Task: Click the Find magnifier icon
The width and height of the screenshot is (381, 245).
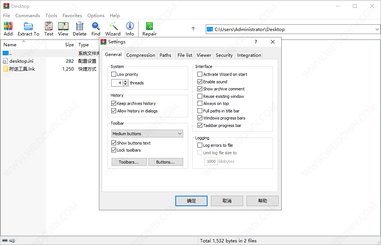Action: 96,26
